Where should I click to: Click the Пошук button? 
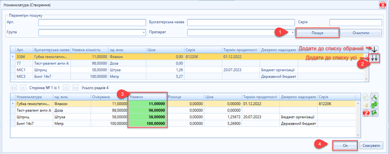(x=317, y=33)
